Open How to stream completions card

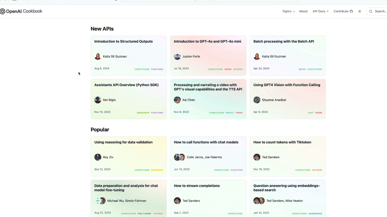click(208, 199)
